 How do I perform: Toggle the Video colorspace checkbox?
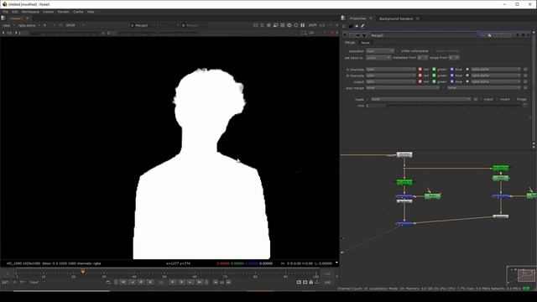point(398,51)
